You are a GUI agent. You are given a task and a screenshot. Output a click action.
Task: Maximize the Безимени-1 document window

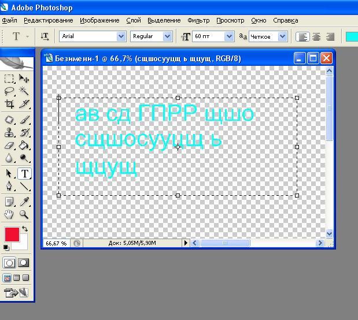coord(313,58)
